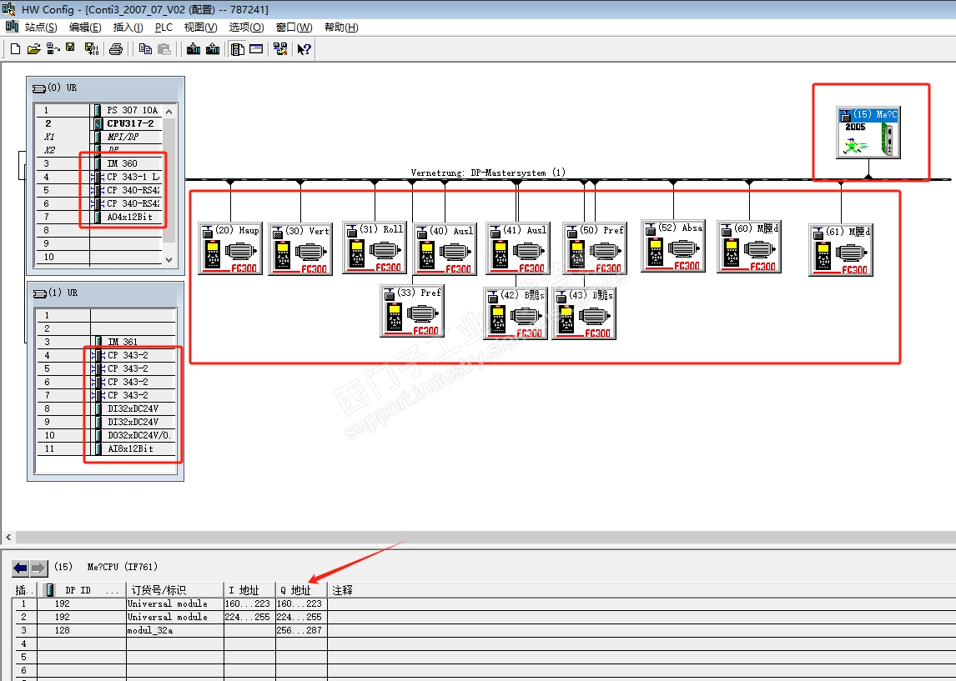Select the (43) FC300 drive

(584, 313)
